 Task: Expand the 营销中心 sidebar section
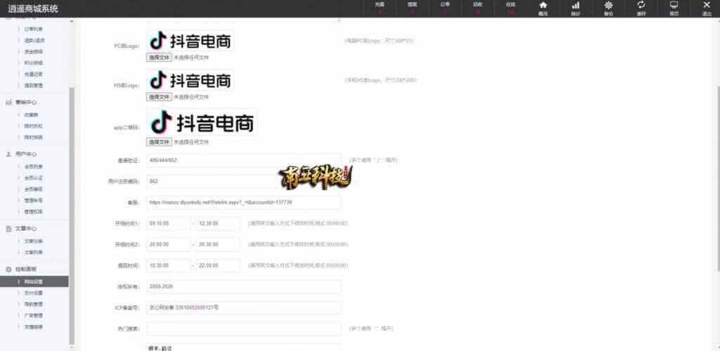click(26, 102)
